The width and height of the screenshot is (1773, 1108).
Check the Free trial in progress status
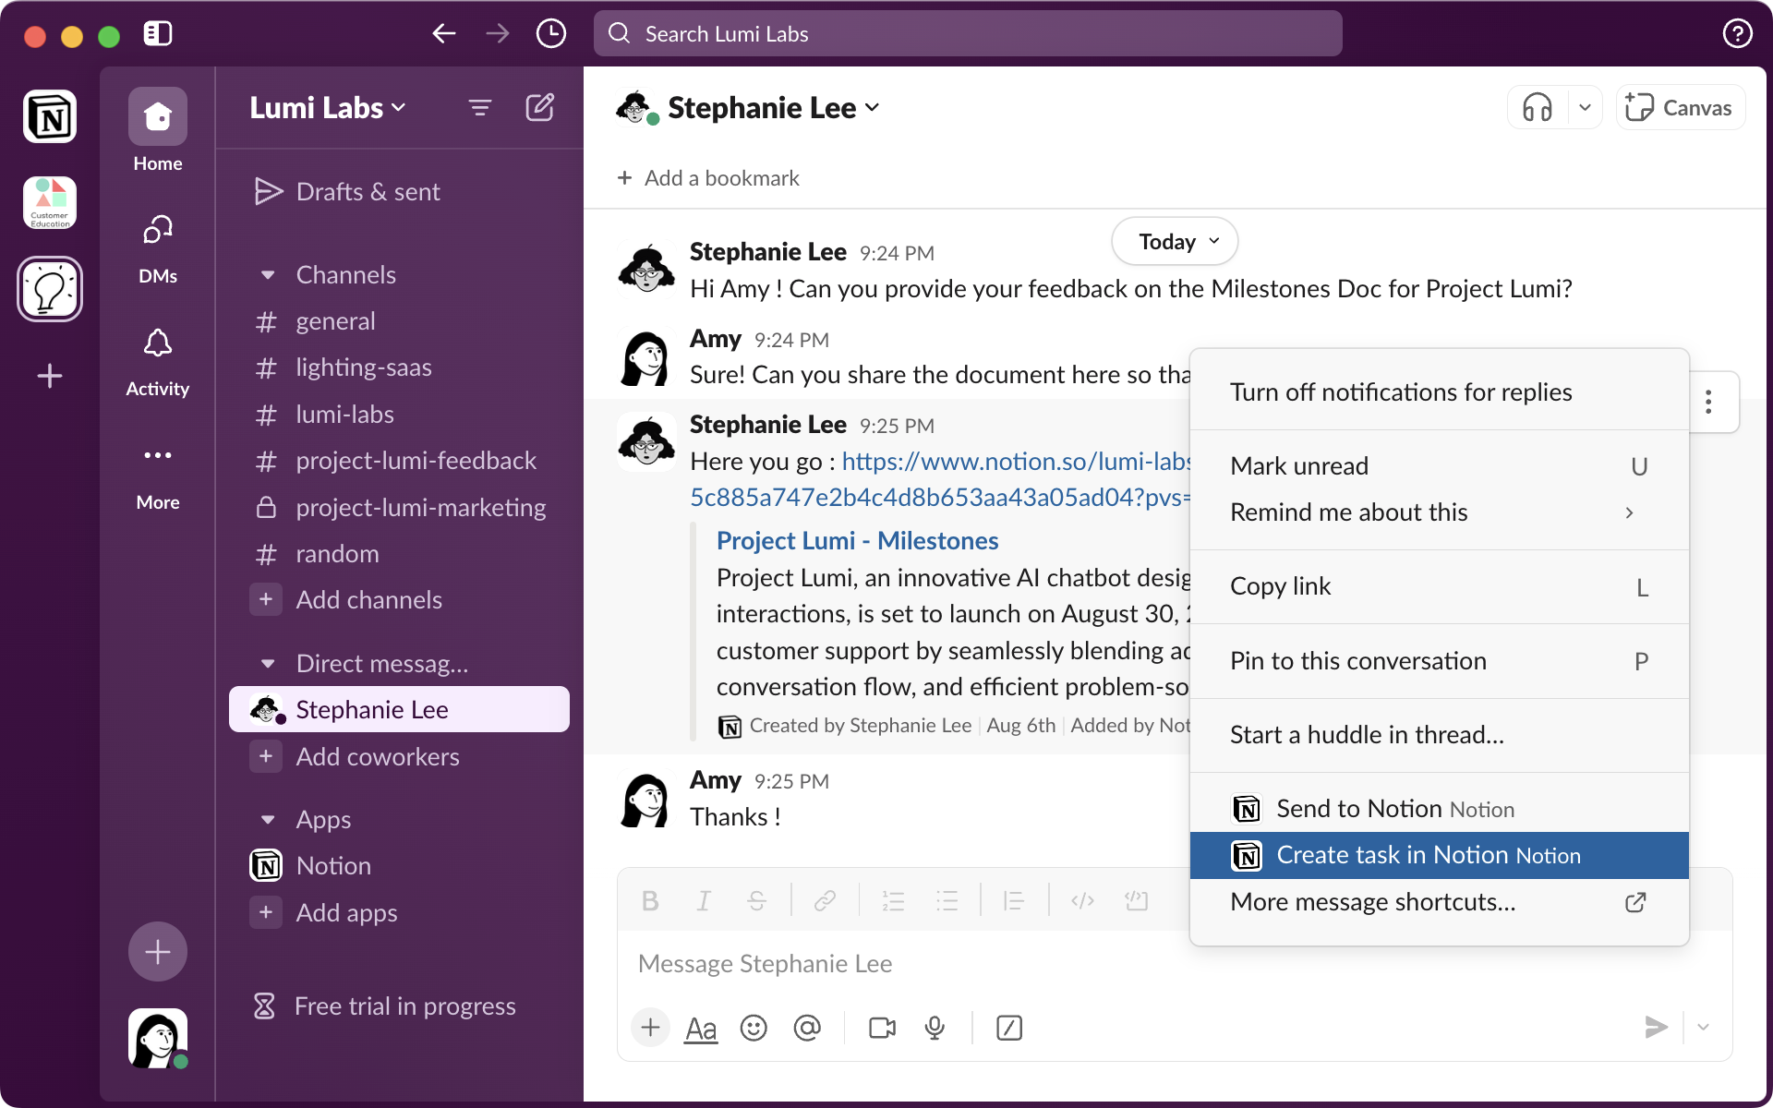point(404,1006)
